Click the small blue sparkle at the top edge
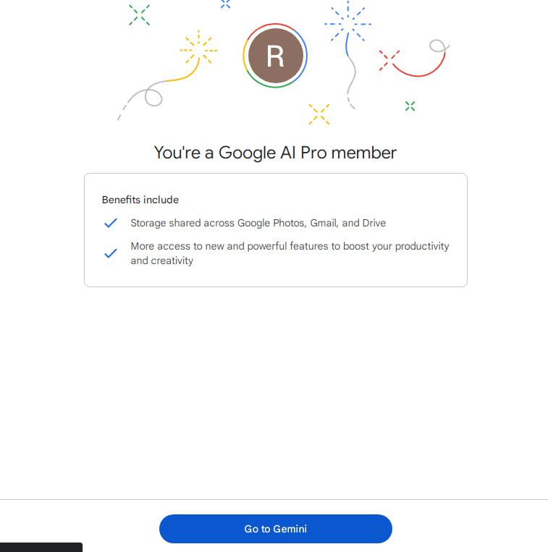This screenshot has width=548, height=552. 225,4
